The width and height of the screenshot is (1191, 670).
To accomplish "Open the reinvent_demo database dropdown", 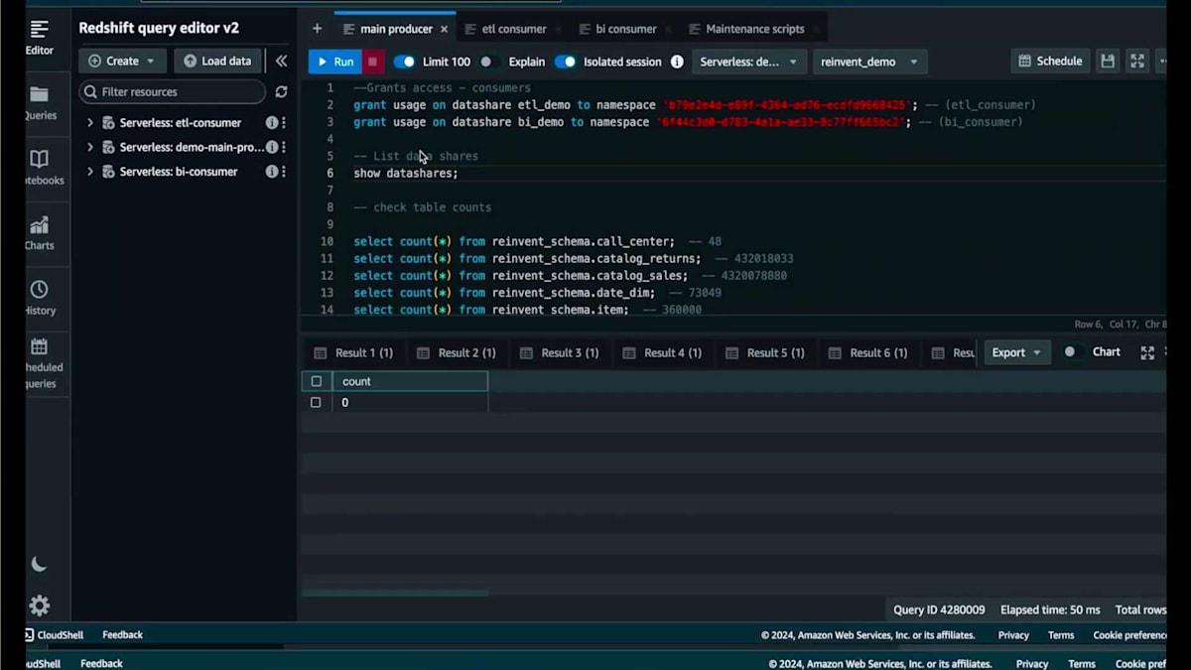I will pos(870,62).
